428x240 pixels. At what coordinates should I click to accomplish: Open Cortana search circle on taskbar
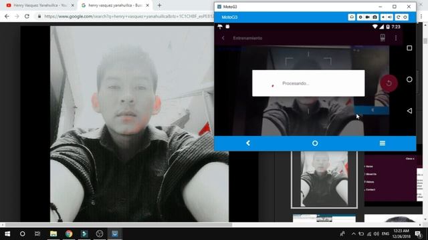tap(22, 234)
